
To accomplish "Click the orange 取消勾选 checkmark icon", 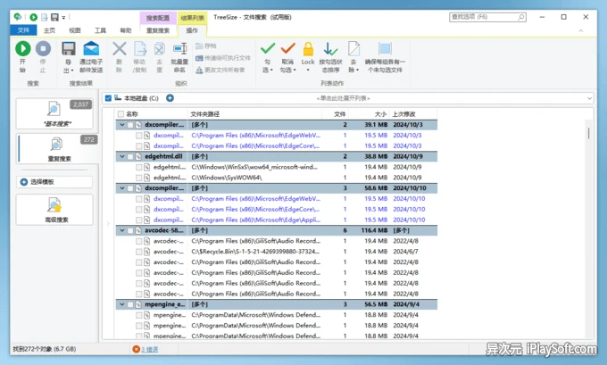I will 287,49.
